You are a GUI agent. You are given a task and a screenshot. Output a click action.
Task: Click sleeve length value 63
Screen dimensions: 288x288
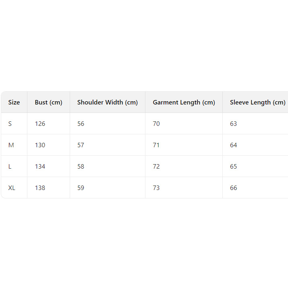point(234,124)
